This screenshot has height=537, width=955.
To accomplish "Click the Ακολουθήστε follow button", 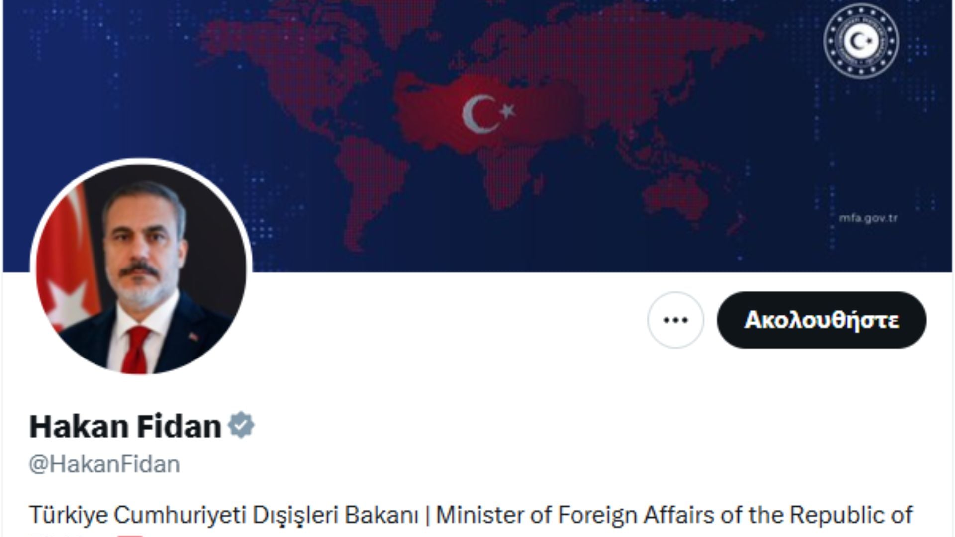I will tap(821, 320).
